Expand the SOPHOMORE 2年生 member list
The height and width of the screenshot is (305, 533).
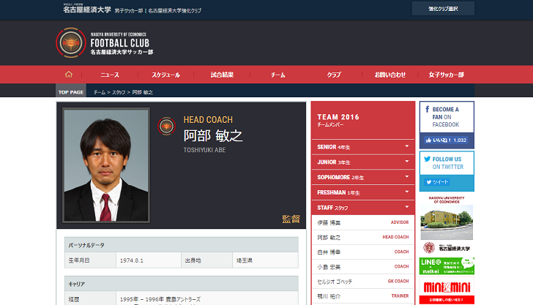[x=362, y=177]
